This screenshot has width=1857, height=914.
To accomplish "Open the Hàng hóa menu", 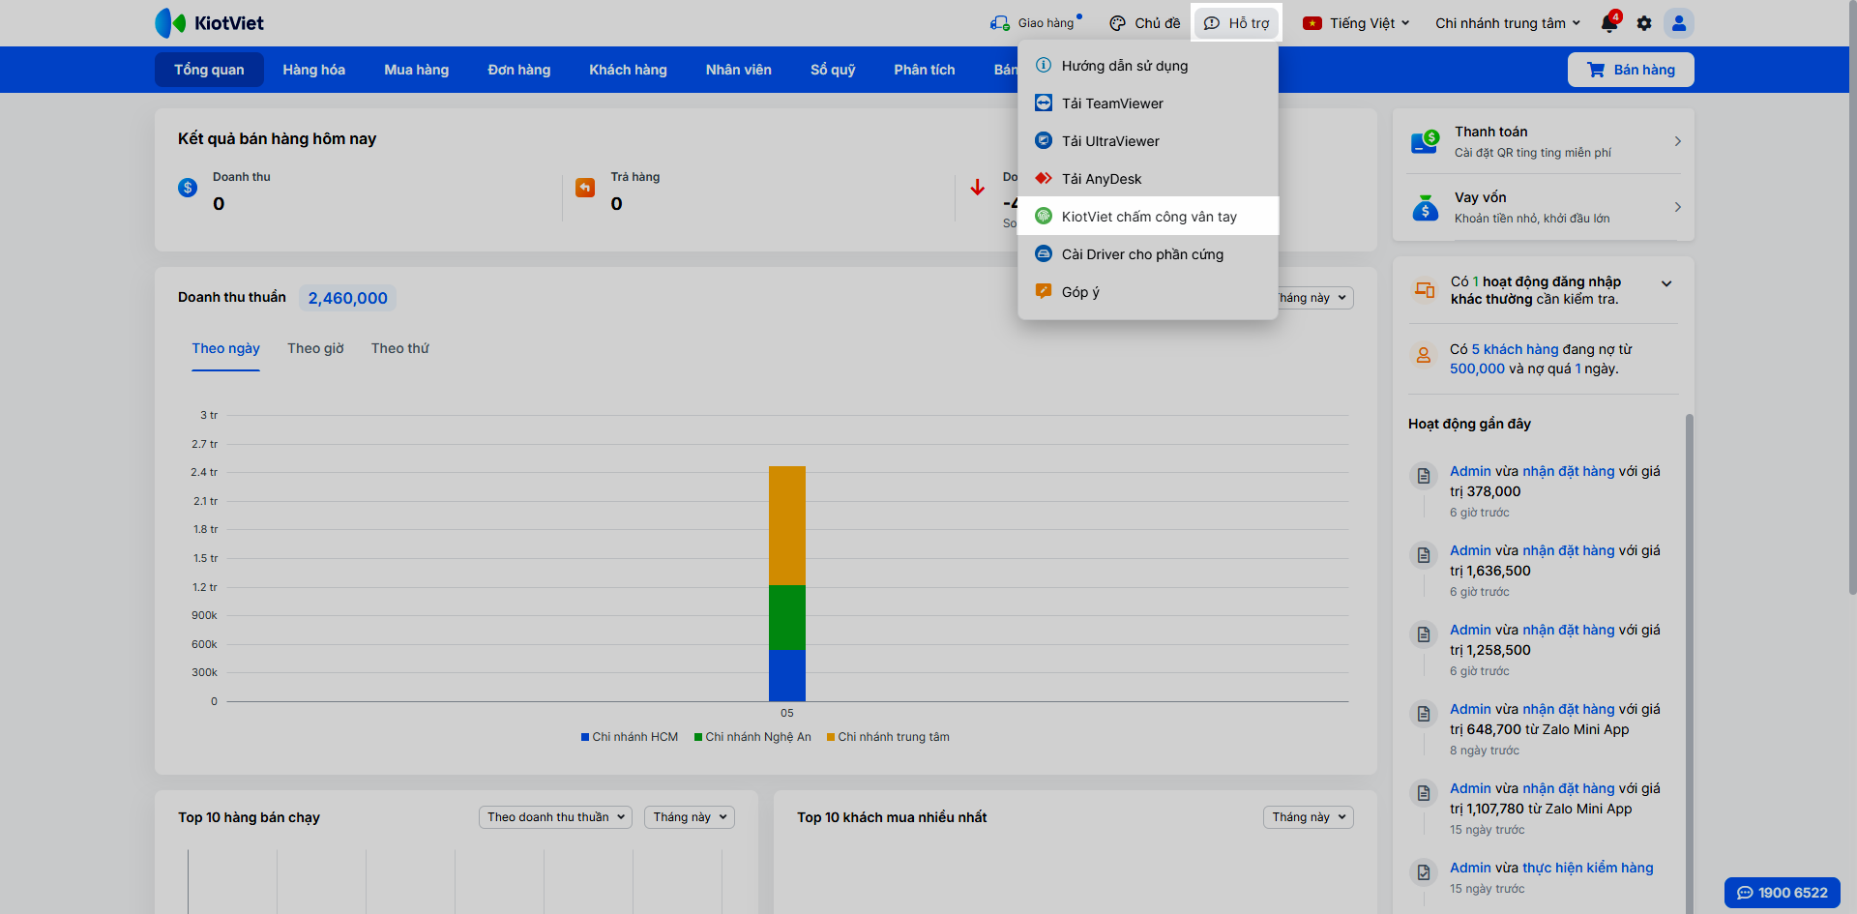I will [314, 70].
